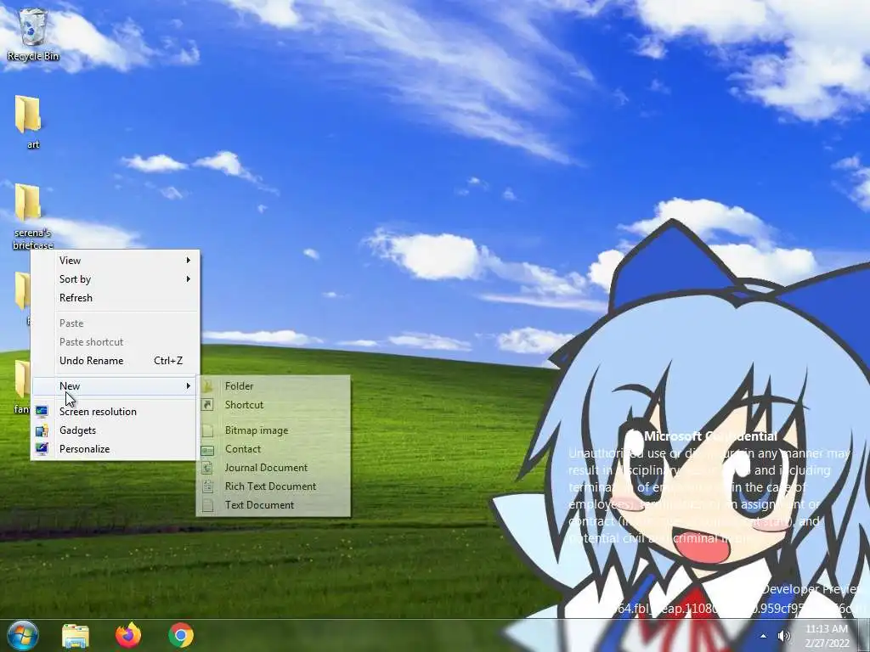
Task: Create a new Journal Document
Action: click(x=274, y=468)
